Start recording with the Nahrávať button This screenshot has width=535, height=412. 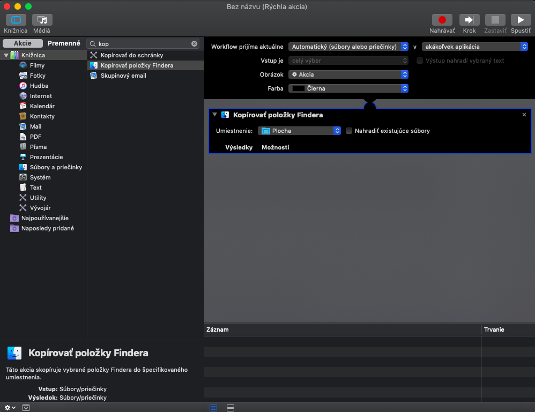point(442,20)
